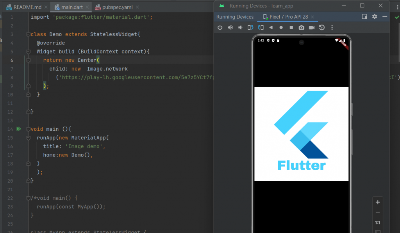
Task: Open Running Devices settings gear
Action: (x=375, y=16)
